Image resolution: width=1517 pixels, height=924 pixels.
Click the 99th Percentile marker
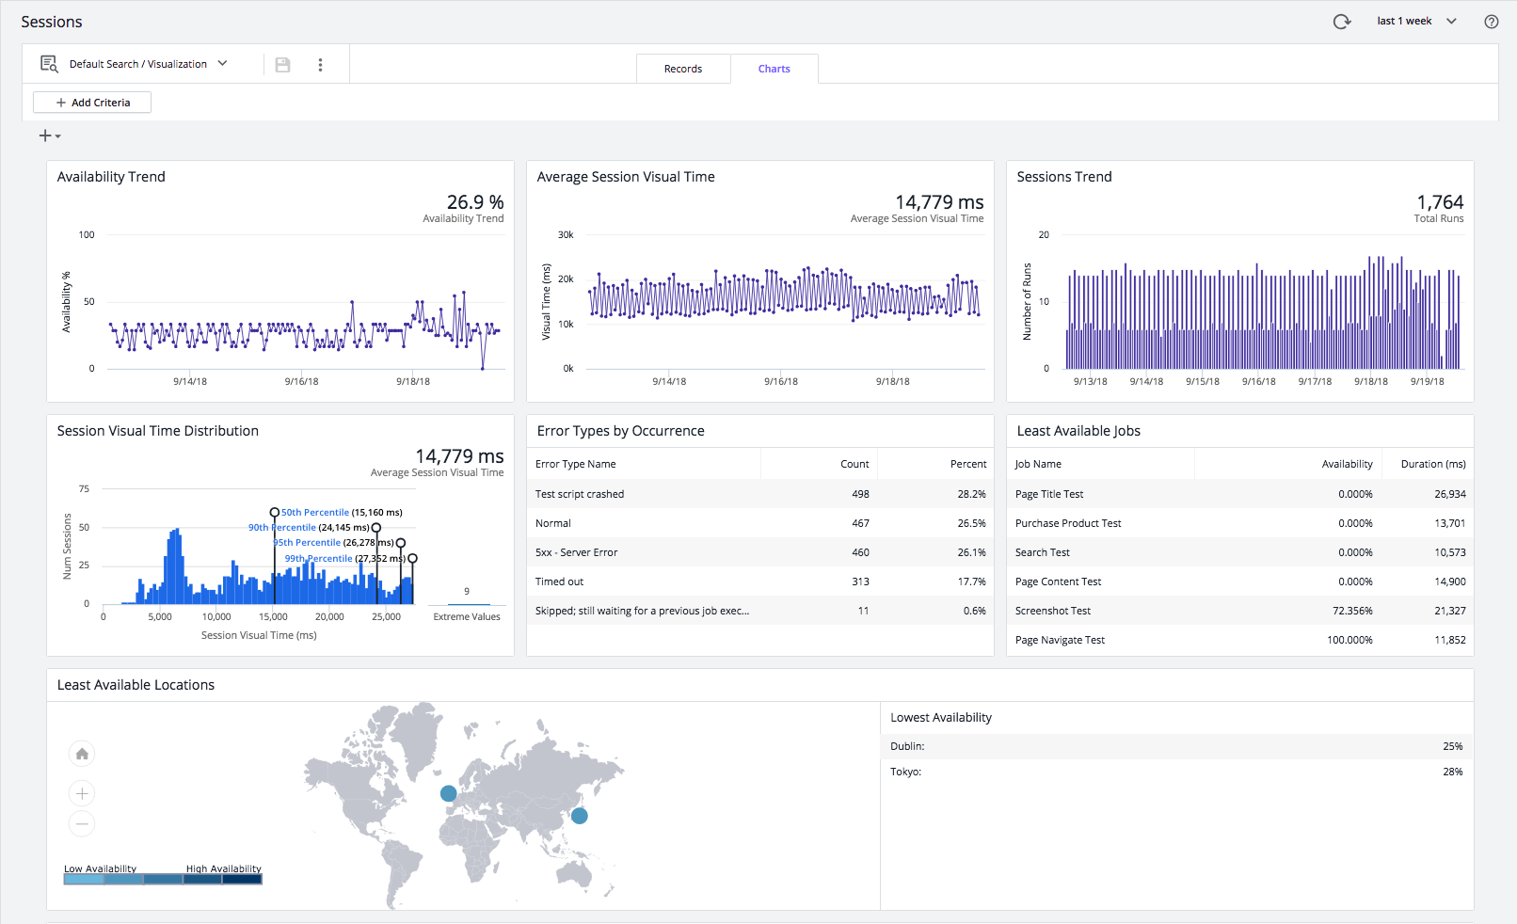pos(412,559)
